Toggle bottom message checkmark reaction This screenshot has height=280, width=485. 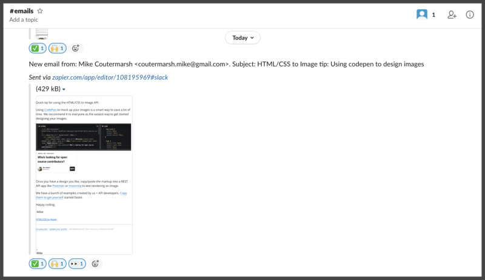click(38, 264)
